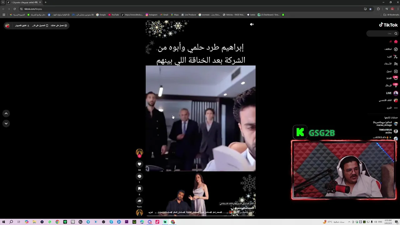The height and width of the screenshot is (225, 400).
Task: Click the ENG language indicator in the tray
Action: pyautogui.click(x=380, y=222)
